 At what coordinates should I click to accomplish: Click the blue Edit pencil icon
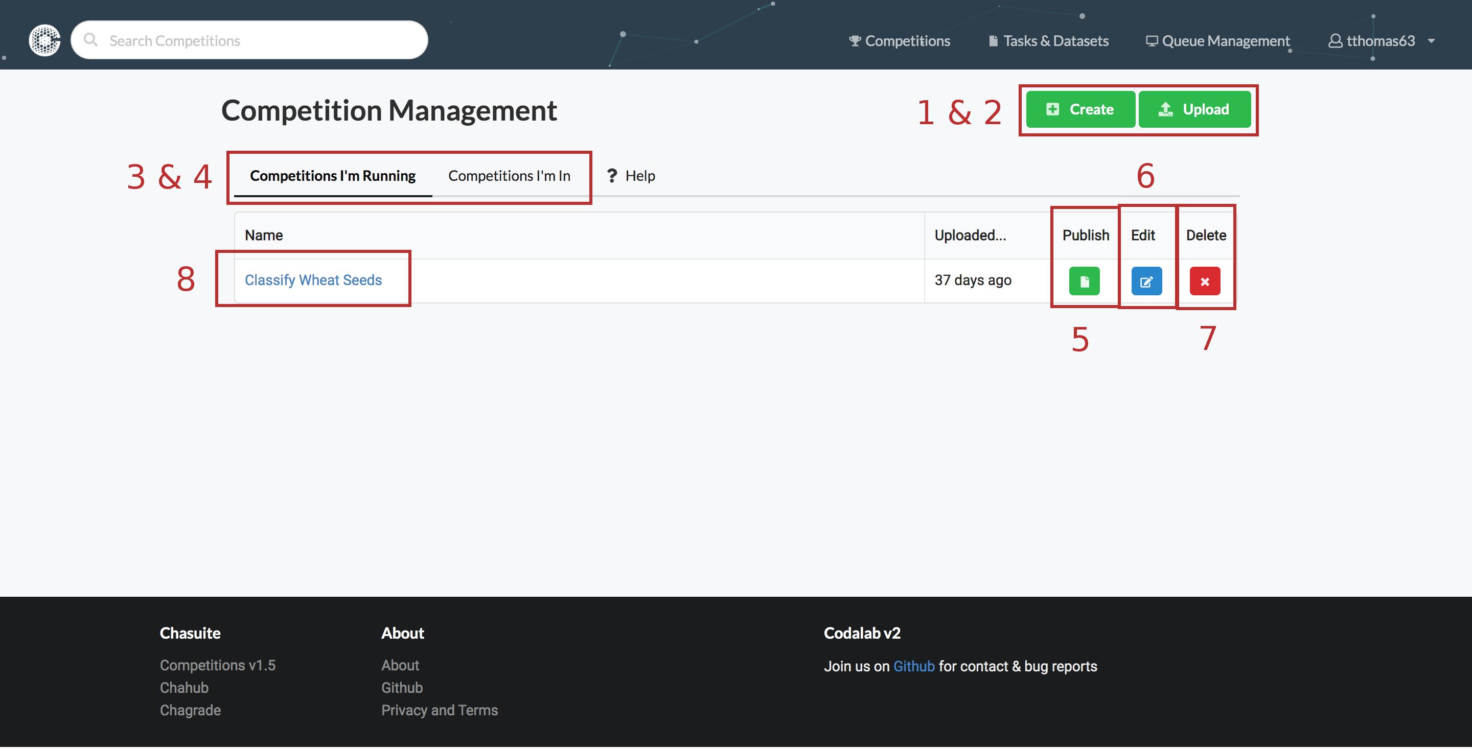tap(1146, 281)
